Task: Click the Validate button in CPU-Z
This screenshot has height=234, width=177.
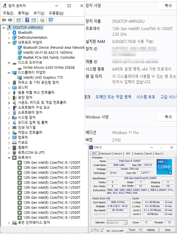Action: coord(150,230)
